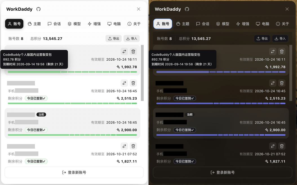297x185 pixels.
Task: Switch to 主题 tab in light window
Action: click(x=34, y=24)
